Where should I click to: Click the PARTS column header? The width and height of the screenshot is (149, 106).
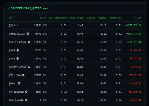43,18
